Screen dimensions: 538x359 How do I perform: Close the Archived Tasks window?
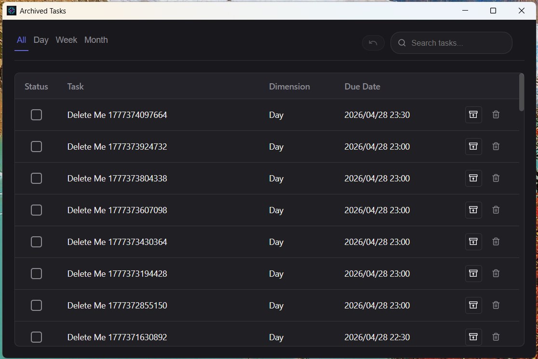522,11
